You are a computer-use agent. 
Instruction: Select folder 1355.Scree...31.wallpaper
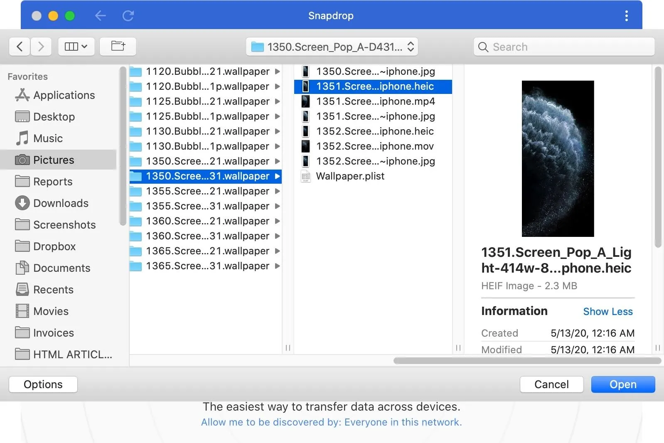tap(206, 206)
